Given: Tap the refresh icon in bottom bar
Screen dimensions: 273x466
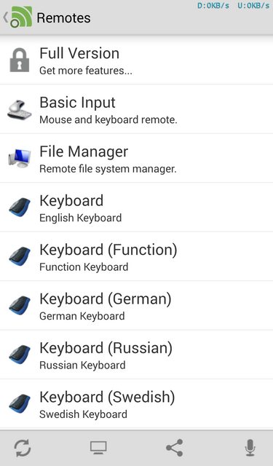Looking at the screenshot, I should 23,449.
